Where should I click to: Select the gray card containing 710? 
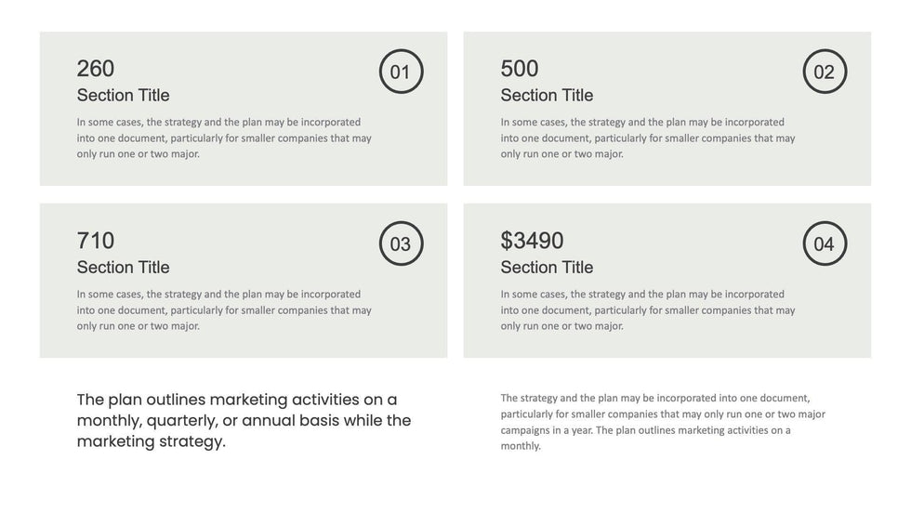tap(244, 344)
